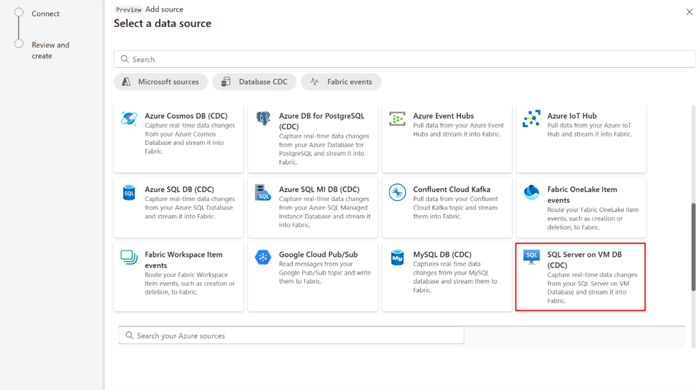Click the Azure SQL MI DB icon
The width and height of the screenshot is (697, 390).
263,192
